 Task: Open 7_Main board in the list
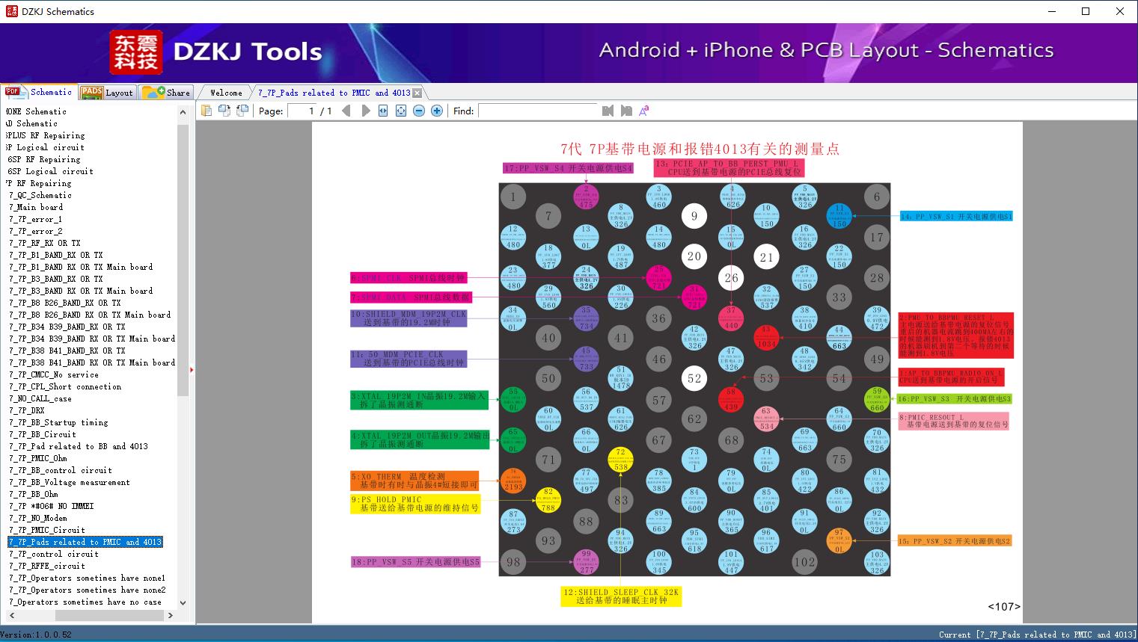(x=36, y=207)
